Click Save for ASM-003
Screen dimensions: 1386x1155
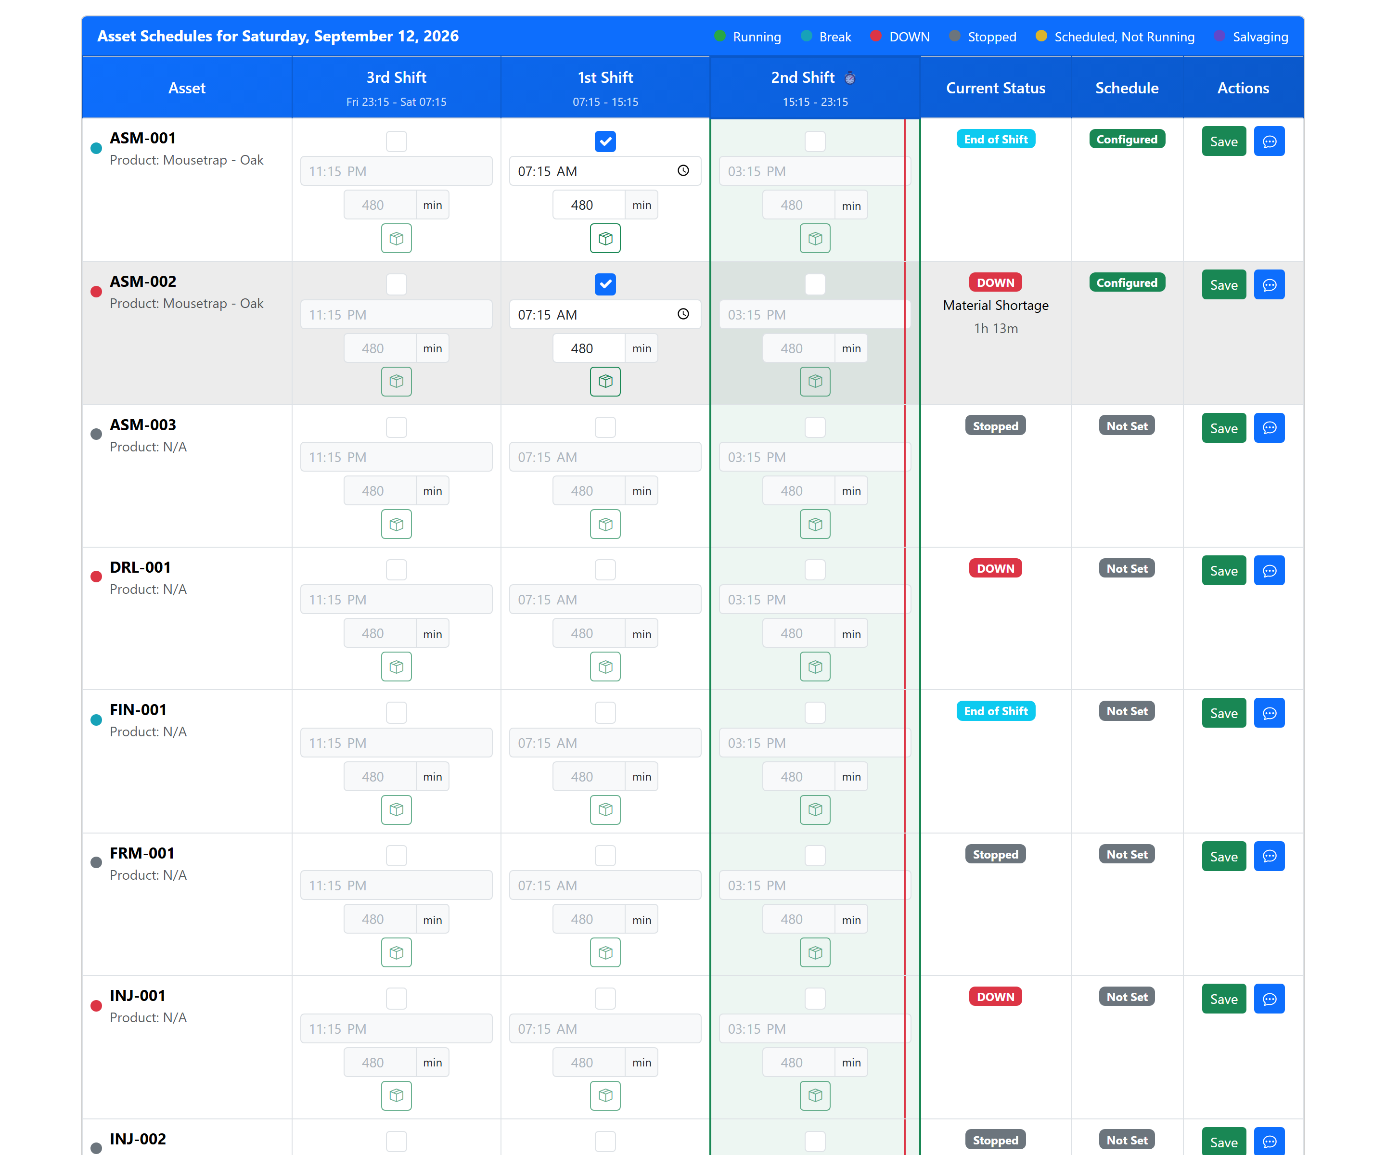coord(1224,428)
